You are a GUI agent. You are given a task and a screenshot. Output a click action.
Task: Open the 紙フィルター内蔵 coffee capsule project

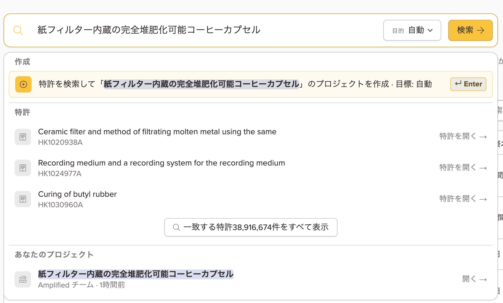coord(251,279)
